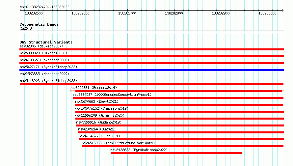Click esv3559381 (Boomsma2014) label

tap(93, 88)
